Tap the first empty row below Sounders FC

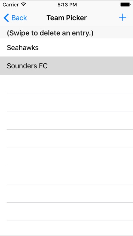click(66, 84)
